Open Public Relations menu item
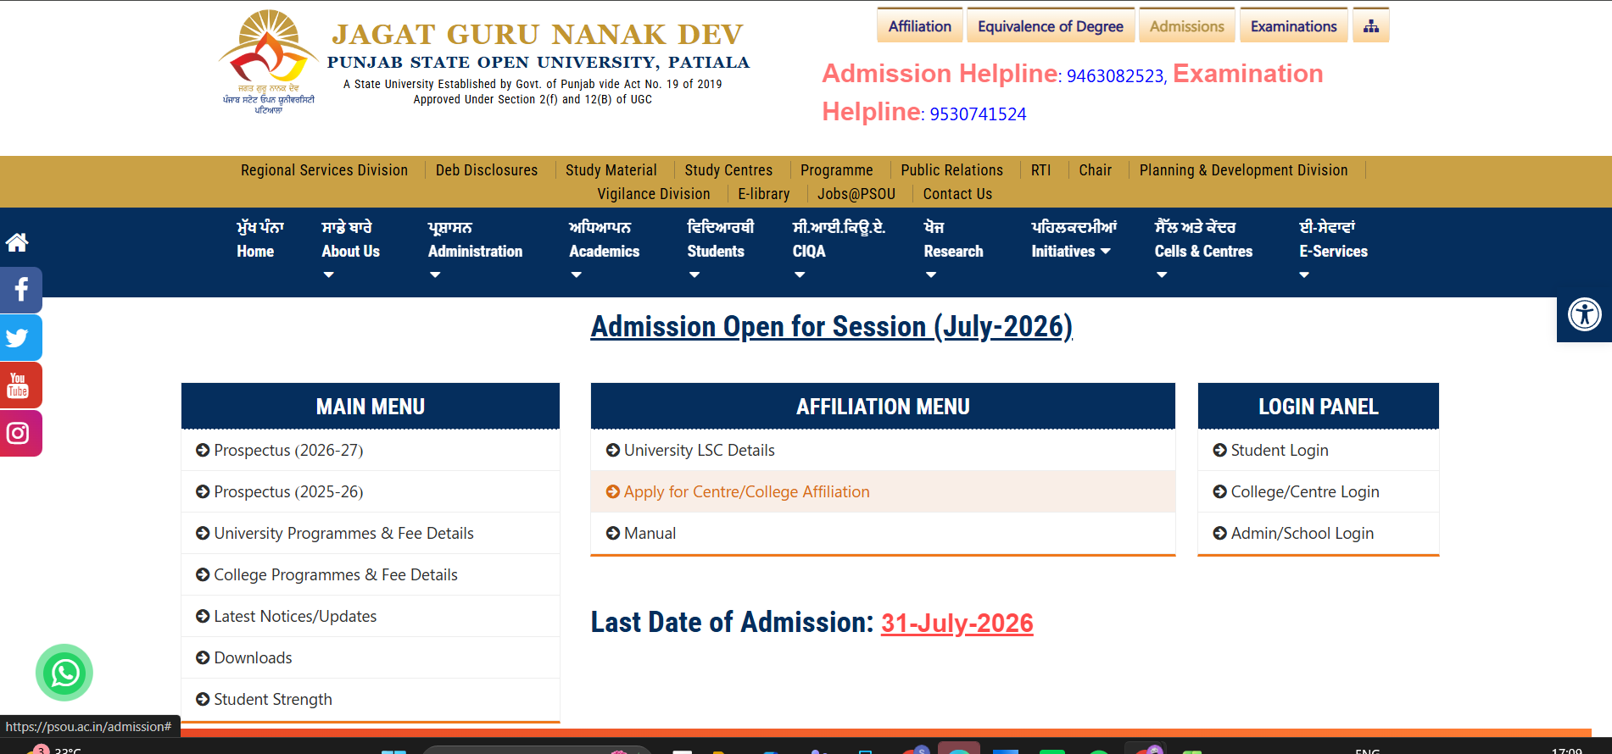 951,170
